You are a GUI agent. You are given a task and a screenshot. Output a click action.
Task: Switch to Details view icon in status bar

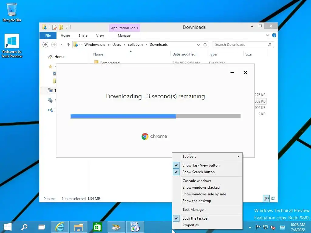[x=266, y=198]
